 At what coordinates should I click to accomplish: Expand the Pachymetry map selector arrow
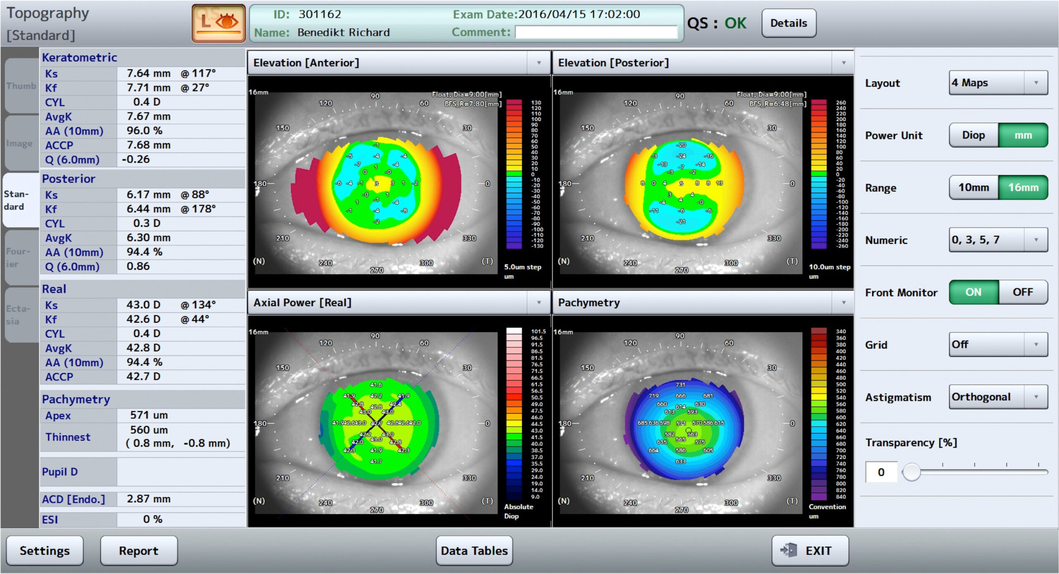[x=843, y=303]
